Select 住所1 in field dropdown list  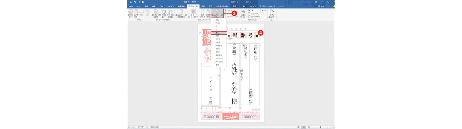(219, 49)
